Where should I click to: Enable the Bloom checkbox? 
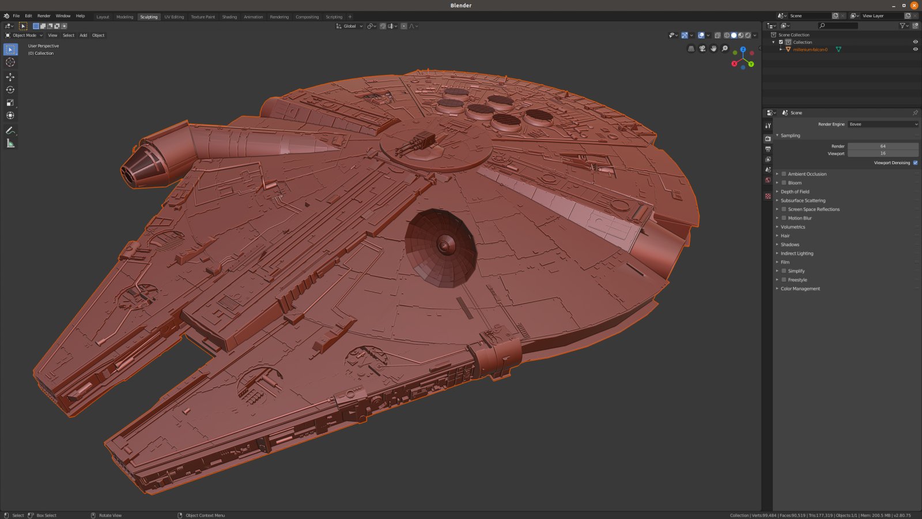(784, 183)
